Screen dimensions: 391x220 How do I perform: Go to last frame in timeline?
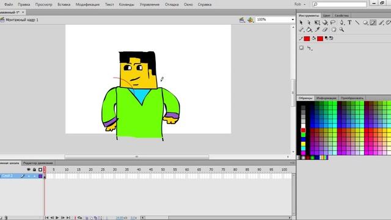[x=68, y=218]
